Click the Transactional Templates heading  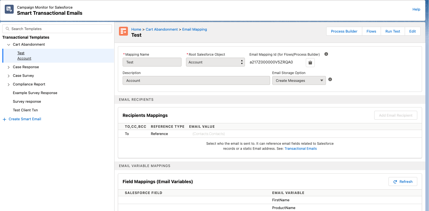(x=26, y=37)
